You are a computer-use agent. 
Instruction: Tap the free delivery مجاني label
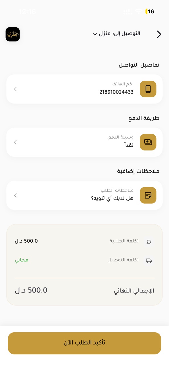[x=22, y=260]
